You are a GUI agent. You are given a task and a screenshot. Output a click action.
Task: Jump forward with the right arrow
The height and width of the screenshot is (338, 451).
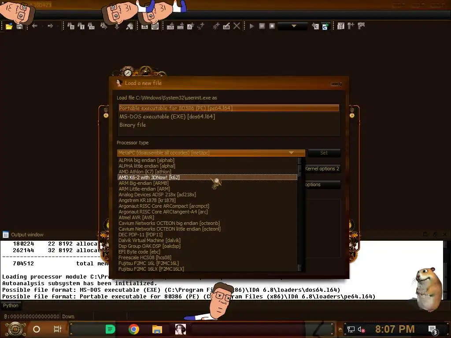coord(50,26)
